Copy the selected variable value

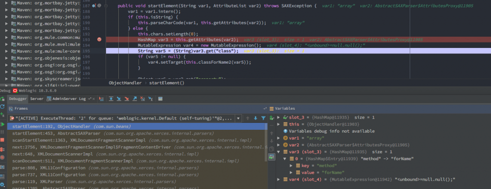[x=272, y=149]
